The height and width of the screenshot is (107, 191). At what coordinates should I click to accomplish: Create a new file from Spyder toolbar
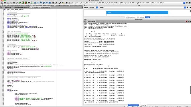(x=2, y=3)
